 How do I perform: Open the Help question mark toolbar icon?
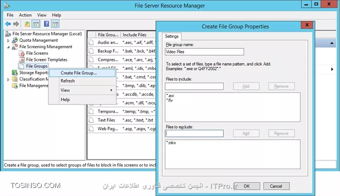click(47, 24)
